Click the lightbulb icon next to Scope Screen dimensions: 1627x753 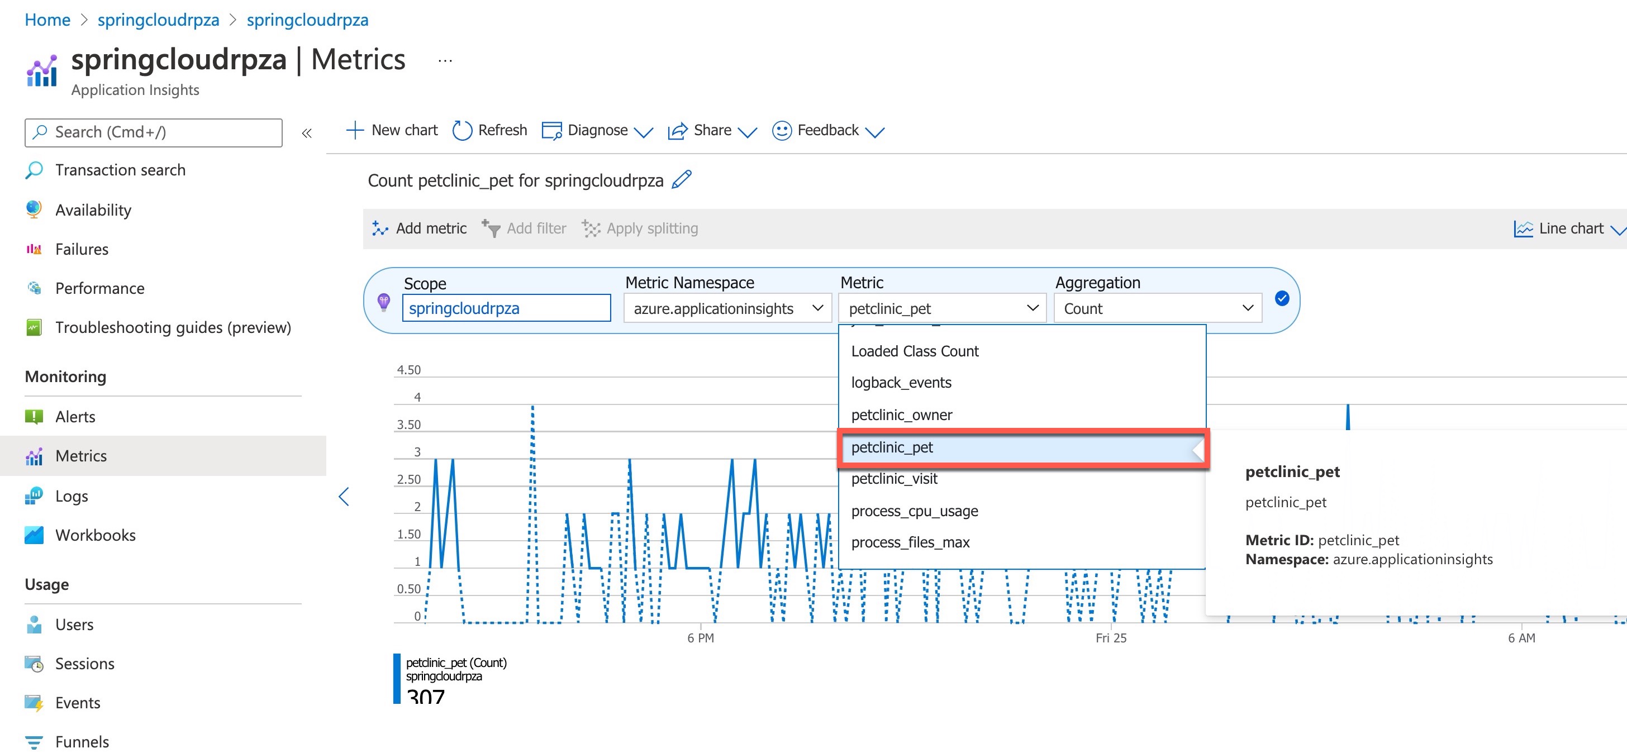coord(383,302)
